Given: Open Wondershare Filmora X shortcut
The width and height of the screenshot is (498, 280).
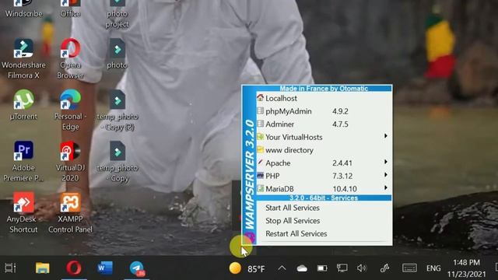Looking at the screenshot, I should click(23, 59).
